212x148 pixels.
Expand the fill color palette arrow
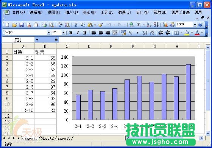click(x=192, y=33)
